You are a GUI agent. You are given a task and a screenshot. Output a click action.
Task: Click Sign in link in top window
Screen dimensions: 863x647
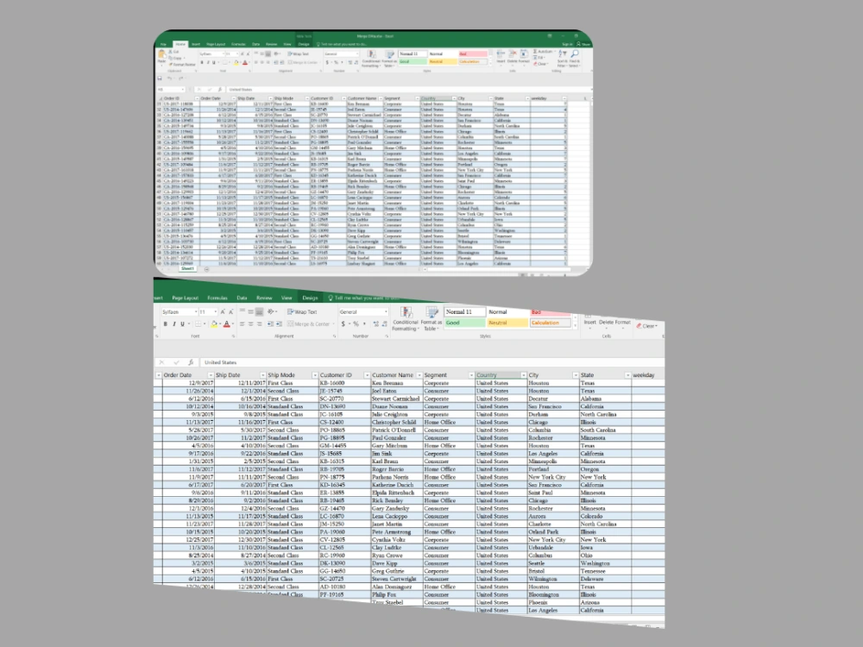568,44
